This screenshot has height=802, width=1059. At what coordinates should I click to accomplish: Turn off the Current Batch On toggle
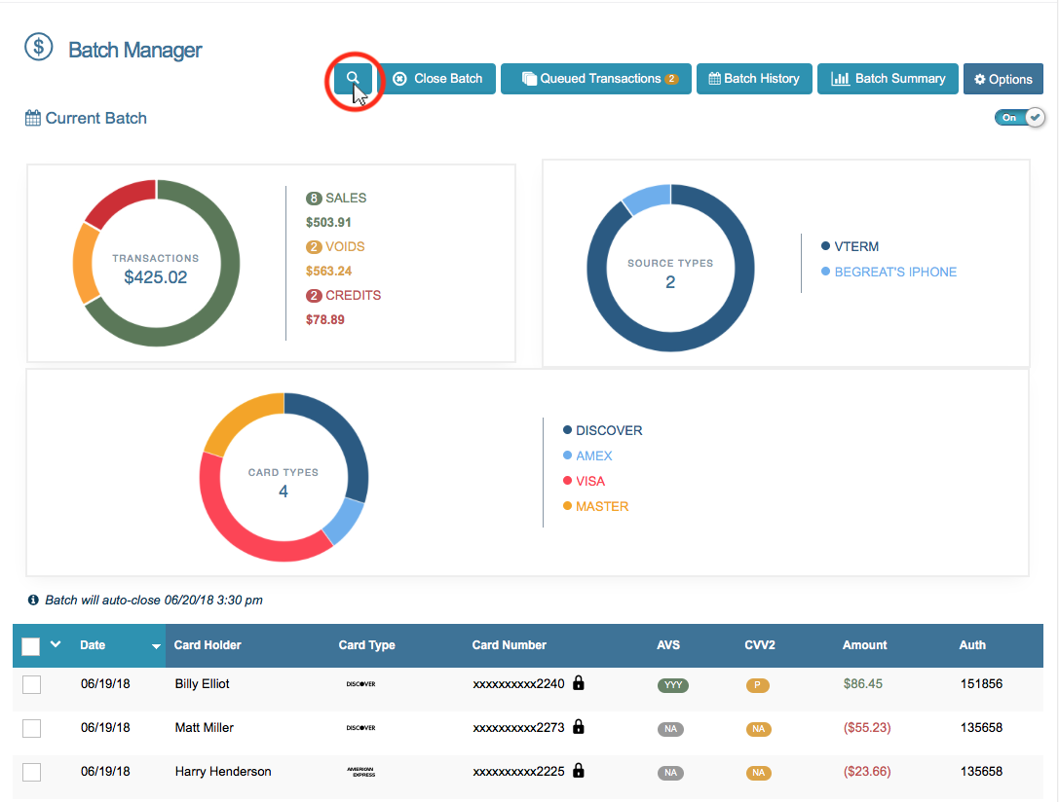tap(1020, 117)
